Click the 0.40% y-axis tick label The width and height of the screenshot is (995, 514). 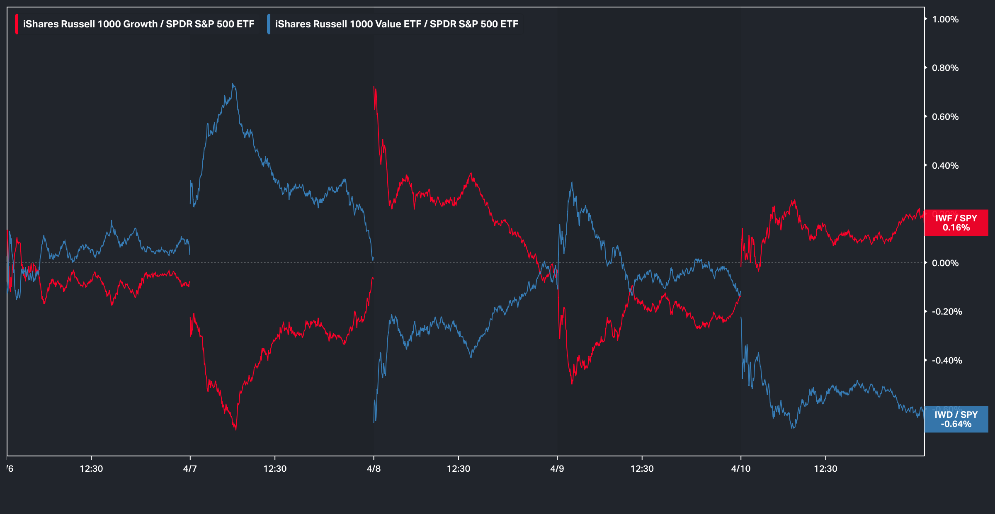tap(945, 166)
